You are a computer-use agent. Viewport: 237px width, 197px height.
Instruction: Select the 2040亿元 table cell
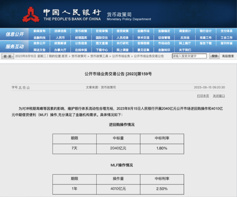point(118,149)
